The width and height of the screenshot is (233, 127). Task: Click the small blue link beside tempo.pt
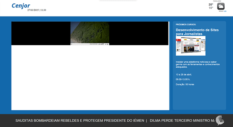(x=225, y=11)
